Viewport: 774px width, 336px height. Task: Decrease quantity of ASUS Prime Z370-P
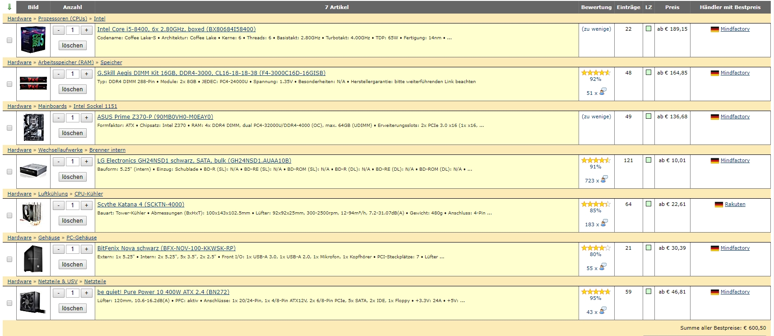59,118
